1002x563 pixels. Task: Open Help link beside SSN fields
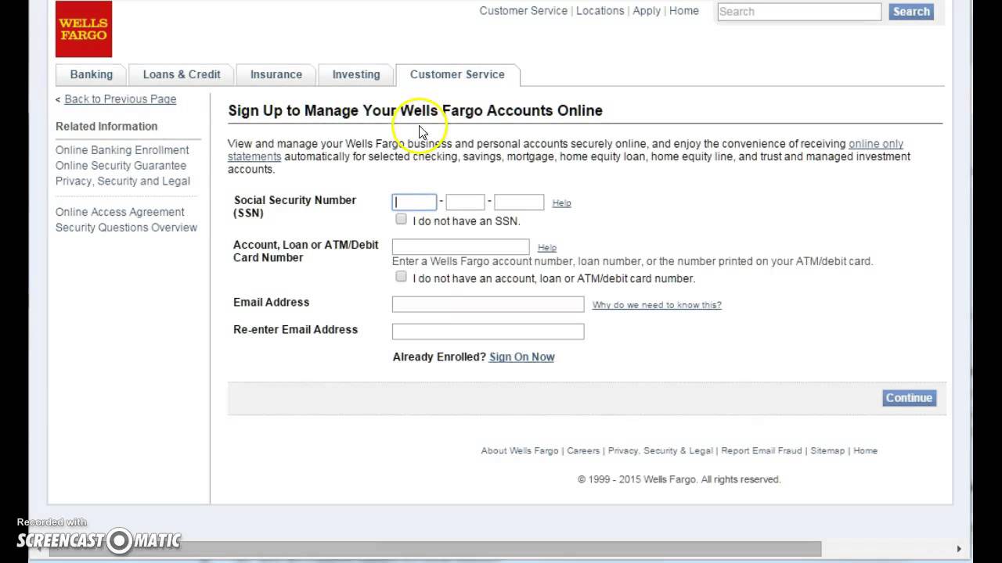pyautogui.click(x=561, y=203)
